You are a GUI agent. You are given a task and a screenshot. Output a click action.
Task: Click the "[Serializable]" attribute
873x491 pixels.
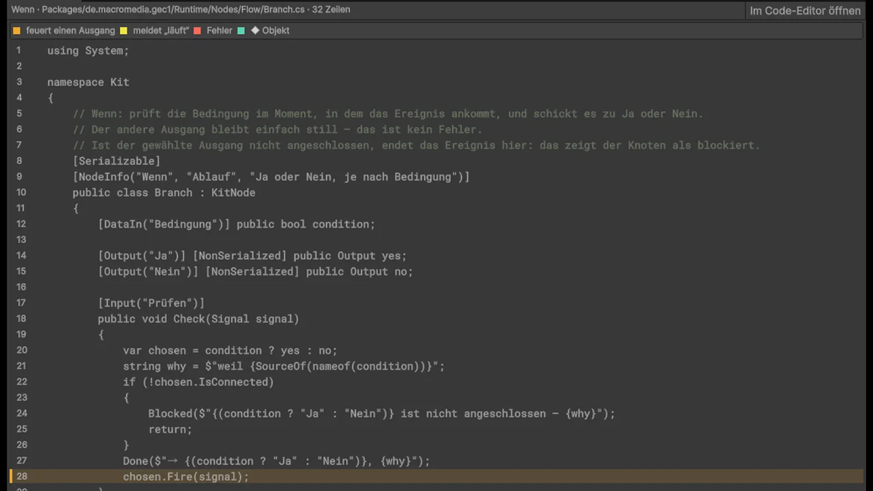point(117,161)
